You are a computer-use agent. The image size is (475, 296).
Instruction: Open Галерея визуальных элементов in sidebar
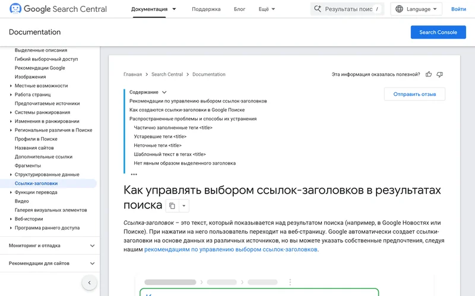pyautogui.click(x=51, y=210)
